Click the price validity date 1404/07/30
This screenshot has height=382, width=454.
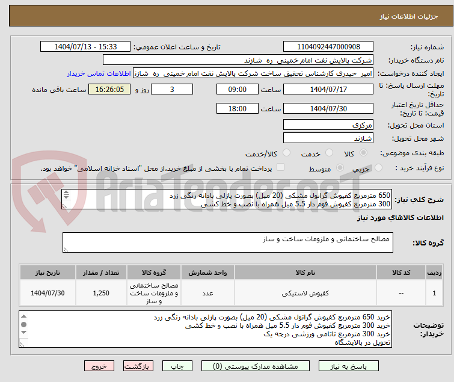[x=328, y=109]
